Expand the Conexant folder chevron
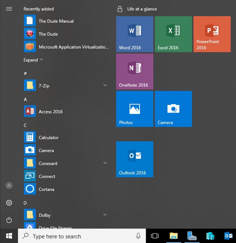This screenshot has height=243, width=236. (105, 163)
